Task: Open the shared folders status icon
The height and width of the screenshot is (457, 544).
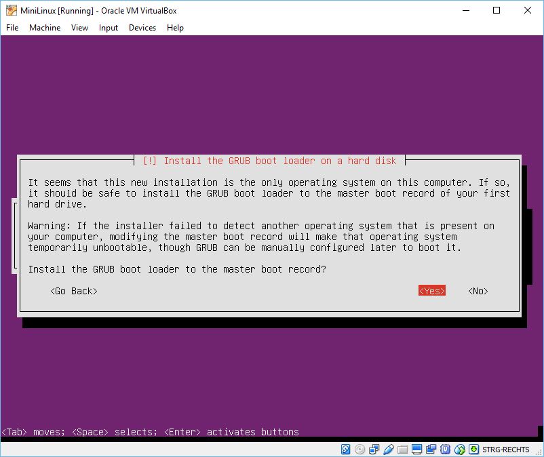Action: (x=402, y=450)
